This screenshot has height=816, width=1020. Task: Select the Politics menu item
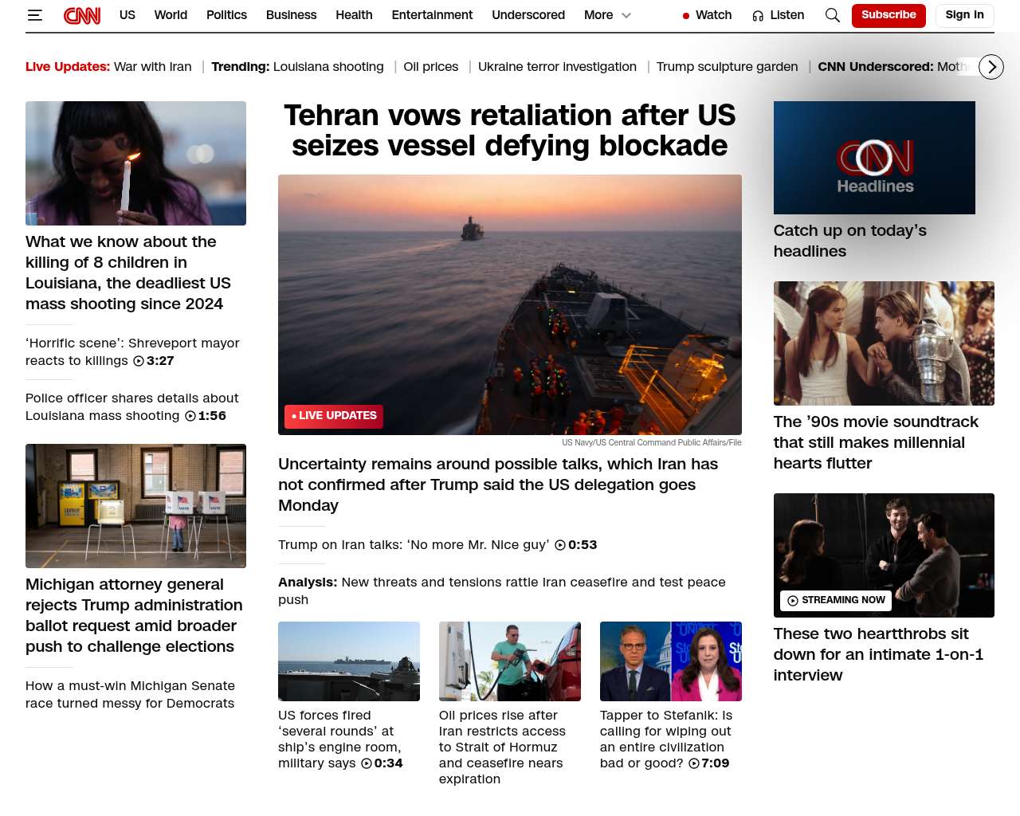point(226,15)
